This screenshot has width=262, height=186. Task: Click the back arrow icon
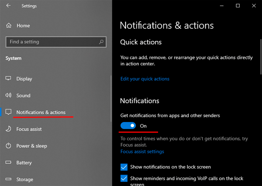[x=9, y=6]
